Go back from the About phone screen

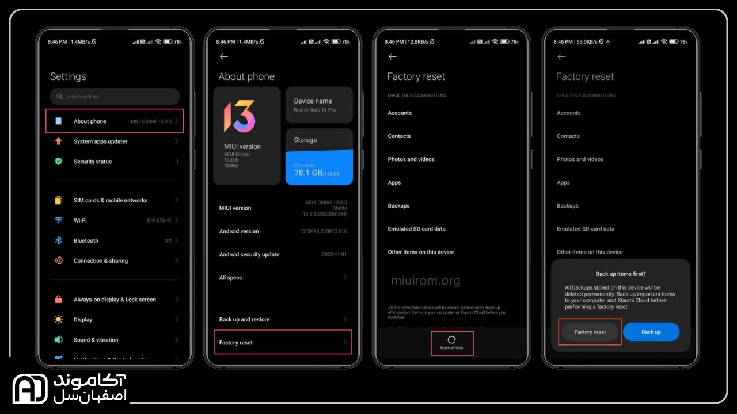224,57
